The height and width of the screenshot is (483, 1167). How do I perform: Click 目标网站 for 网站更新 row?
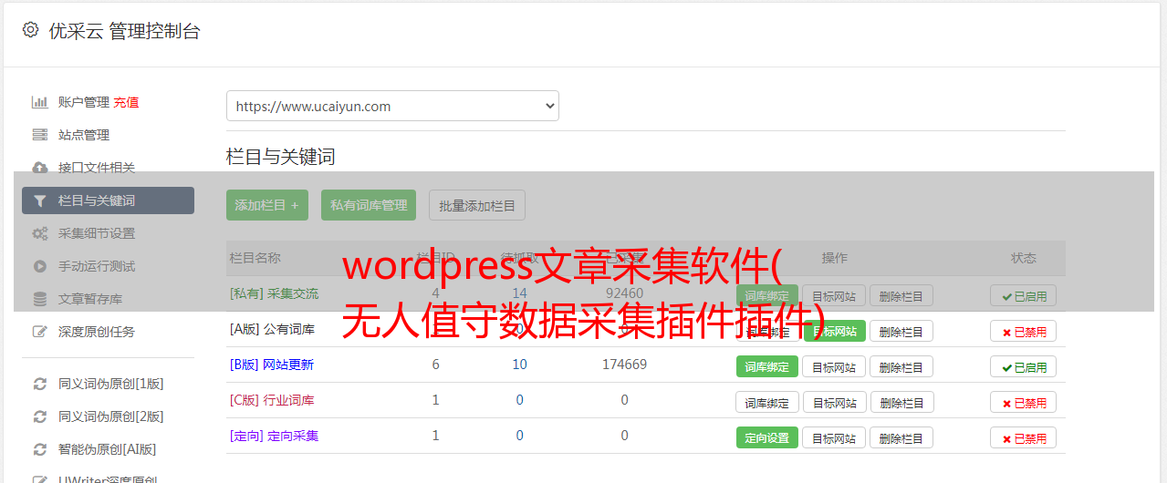[834, 366]
